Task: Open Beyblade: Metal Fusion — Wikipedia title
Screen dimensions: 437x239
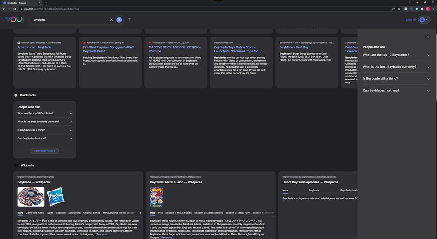Action: pos(176,182)
